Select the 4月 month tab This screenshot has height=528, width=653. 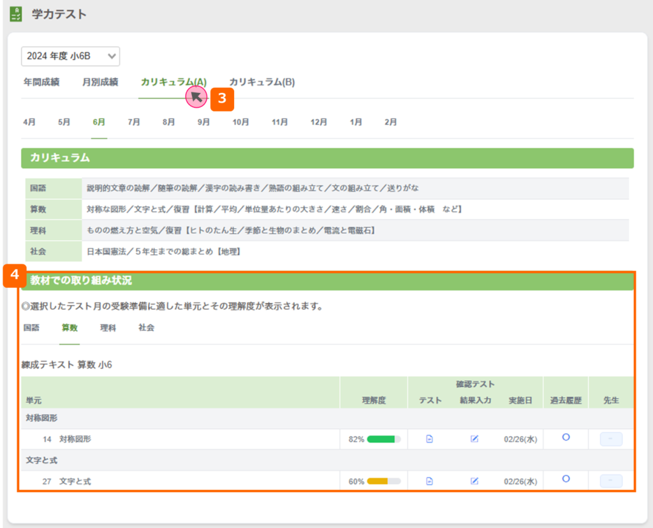pyautogui.click(x=29, y=122)
